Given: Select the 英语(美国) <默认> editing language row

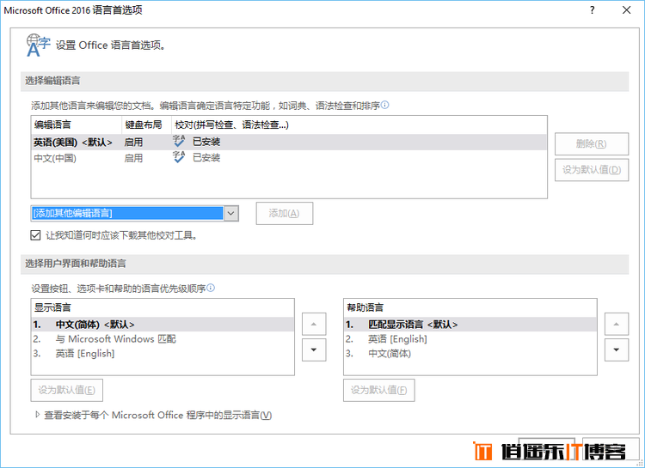Looking at the screenshot, I should coord(289,143).
